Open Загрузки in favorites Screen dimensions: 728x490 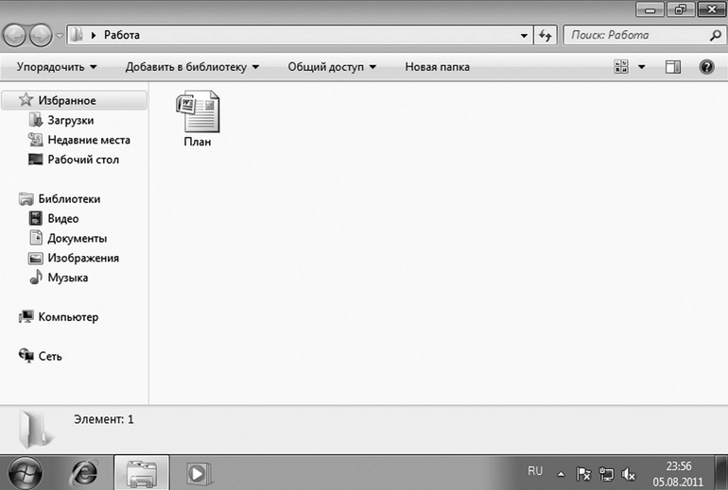point(71,120)
